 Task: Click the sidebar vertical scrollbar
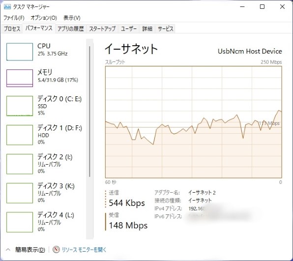click(89, 112)
